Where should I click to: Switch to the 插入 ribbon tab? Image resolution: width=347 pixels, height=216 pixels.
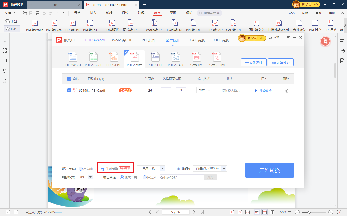[x=93, y=13]
